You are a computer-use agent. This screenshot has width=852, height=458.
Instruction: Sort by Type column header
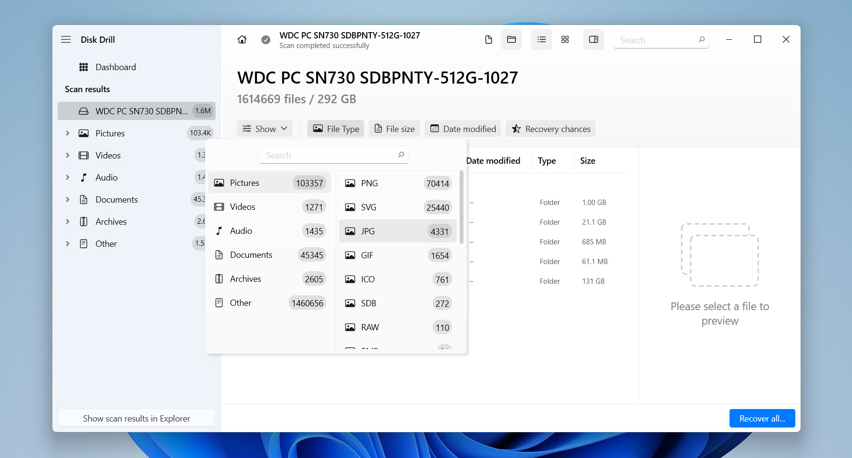coord(547,161)
